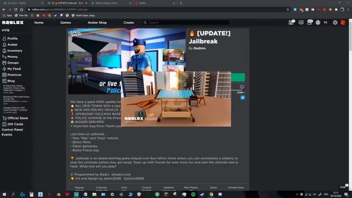Switch to the [UPDATE!] Jailbreak browser tab

67,3
